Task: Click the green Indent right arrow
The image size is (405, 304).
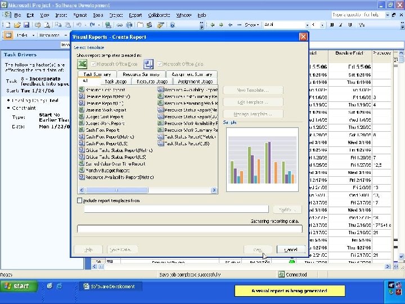Action: click(221, 25)
